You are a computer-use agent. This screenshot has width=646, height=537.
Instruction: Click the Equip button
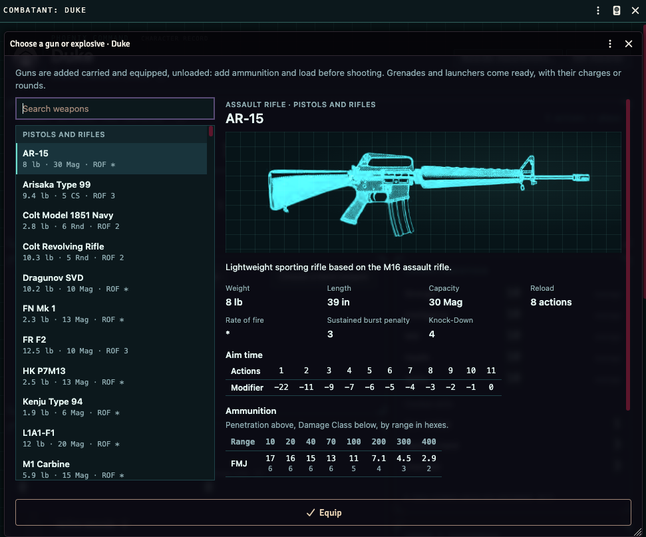tap(323, 512)
